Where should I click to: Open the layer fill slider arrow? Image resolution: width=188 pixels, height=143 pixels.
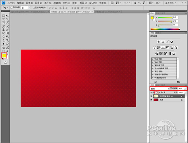click(185, 93)
